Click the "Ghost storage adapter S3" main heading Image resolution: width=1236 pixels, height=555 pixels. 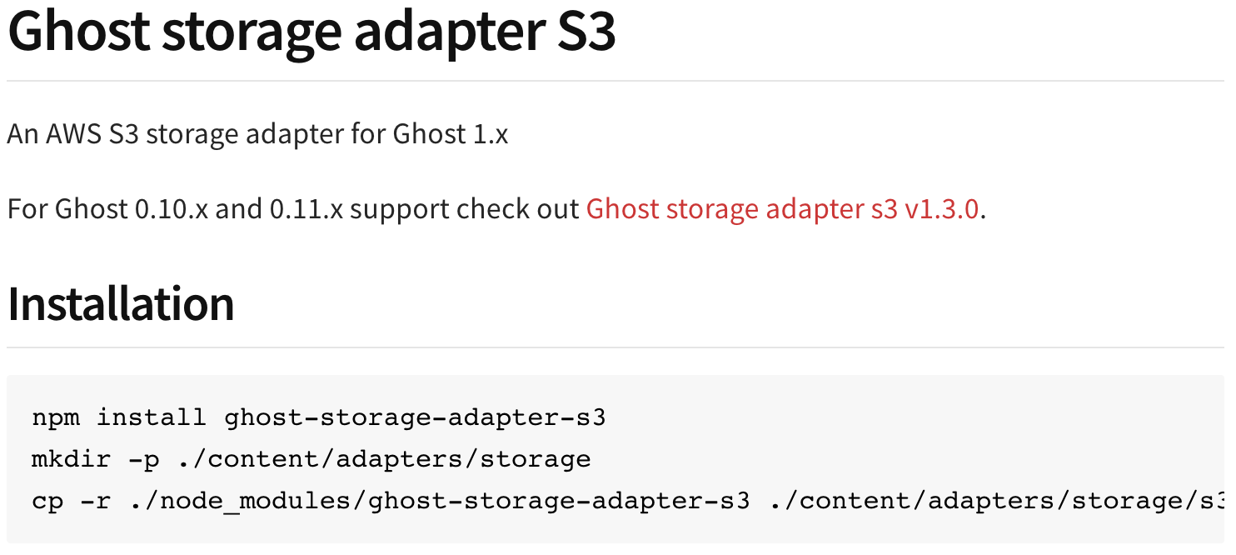[x=311, y=32]
